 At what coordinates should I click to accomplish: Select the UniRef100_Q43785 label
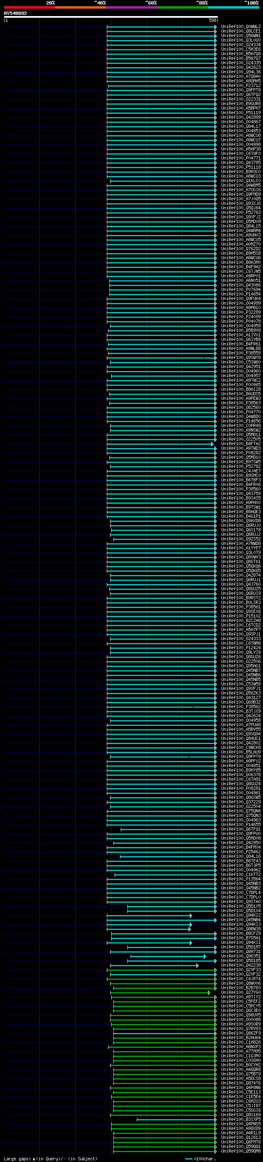point(241,163)
